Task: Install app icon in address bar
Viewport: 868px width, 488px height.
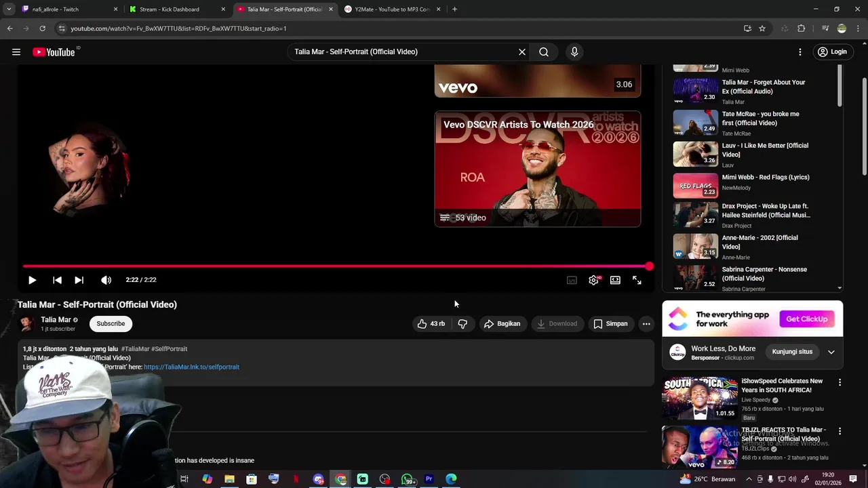Action: click(747, 28)
